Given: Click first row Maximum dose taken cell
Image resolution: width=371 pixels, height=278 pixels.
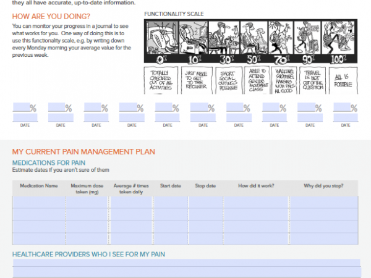Looking at the screenshot, I should pos(87,202).
